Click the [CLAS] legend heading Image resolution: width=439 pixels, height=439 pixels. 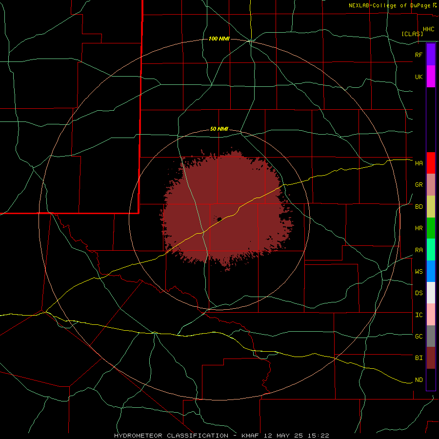412,34
